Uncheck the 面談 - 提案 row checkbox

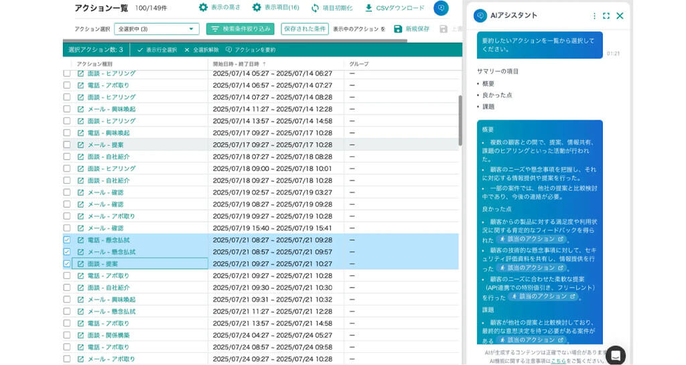67,263
